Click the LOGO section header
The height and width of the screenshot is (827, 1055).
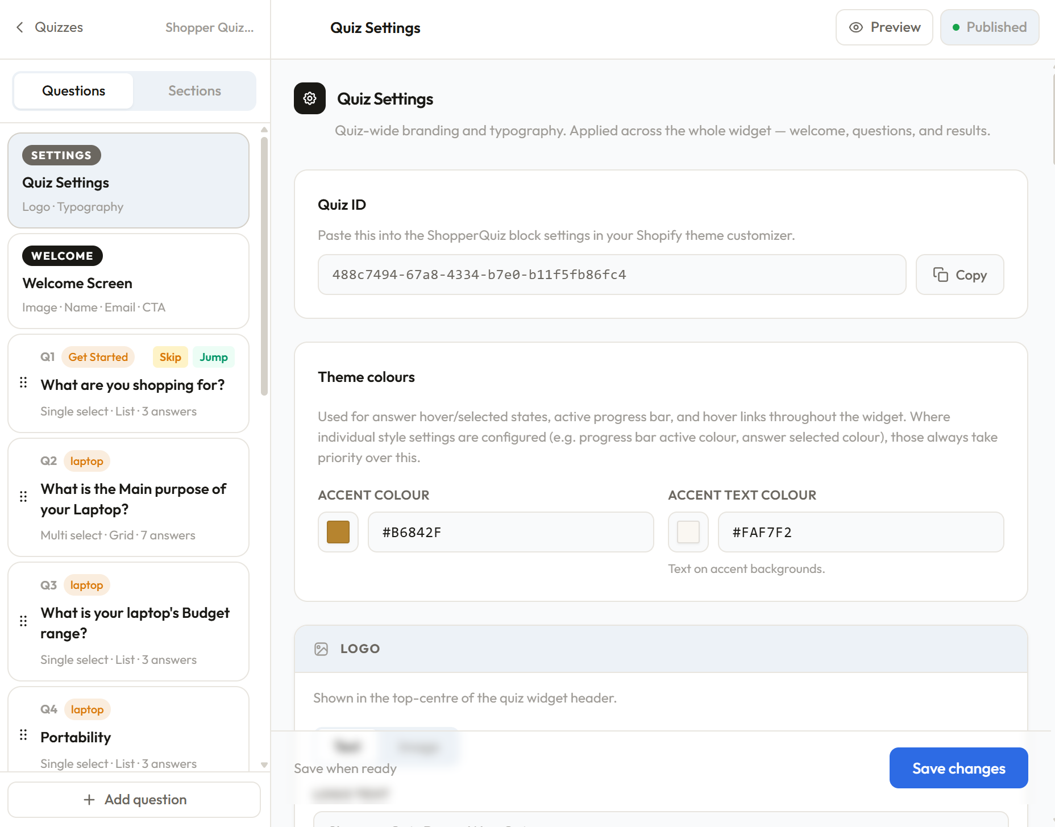click(x=661, y=649)
